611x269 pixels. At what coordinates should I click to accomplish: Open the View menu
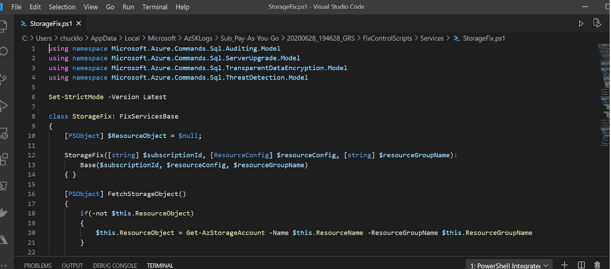91,7
